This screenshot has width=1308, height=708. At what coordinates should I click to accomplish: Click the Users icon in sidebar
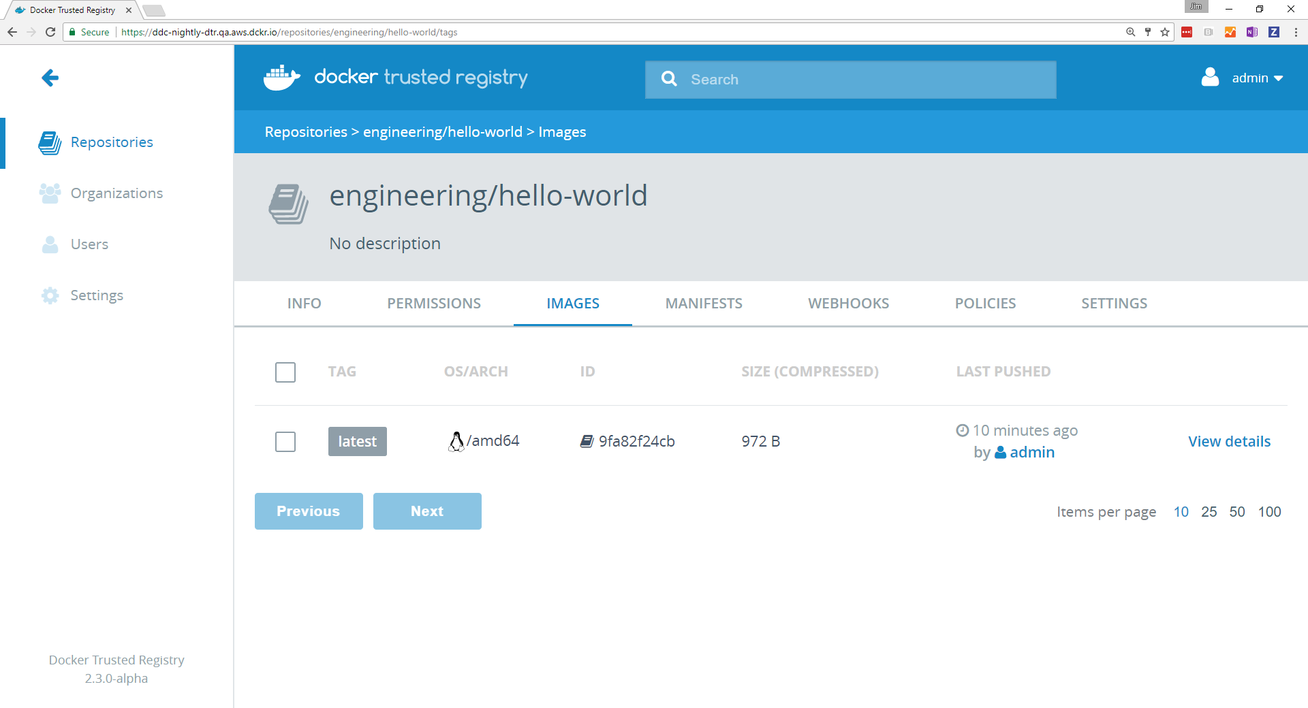pos(50,244)
